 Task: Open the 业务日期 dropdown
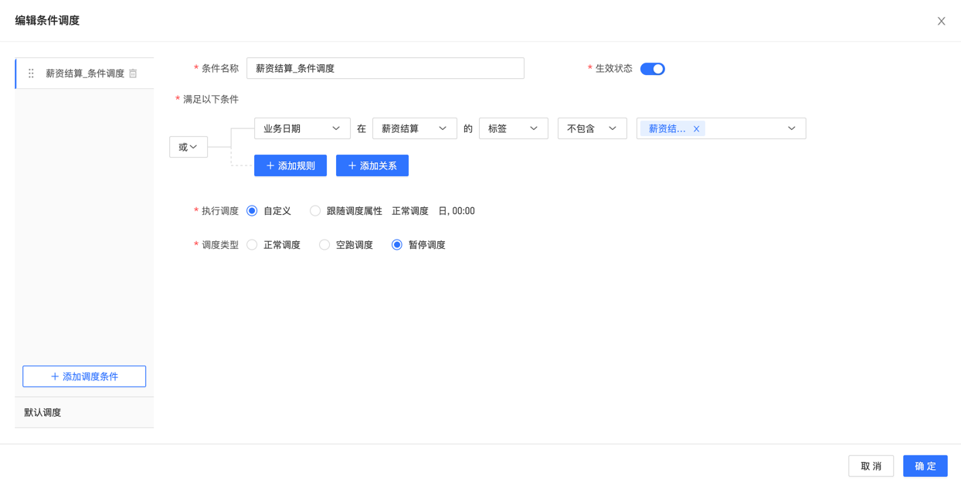tap(302, 128)
